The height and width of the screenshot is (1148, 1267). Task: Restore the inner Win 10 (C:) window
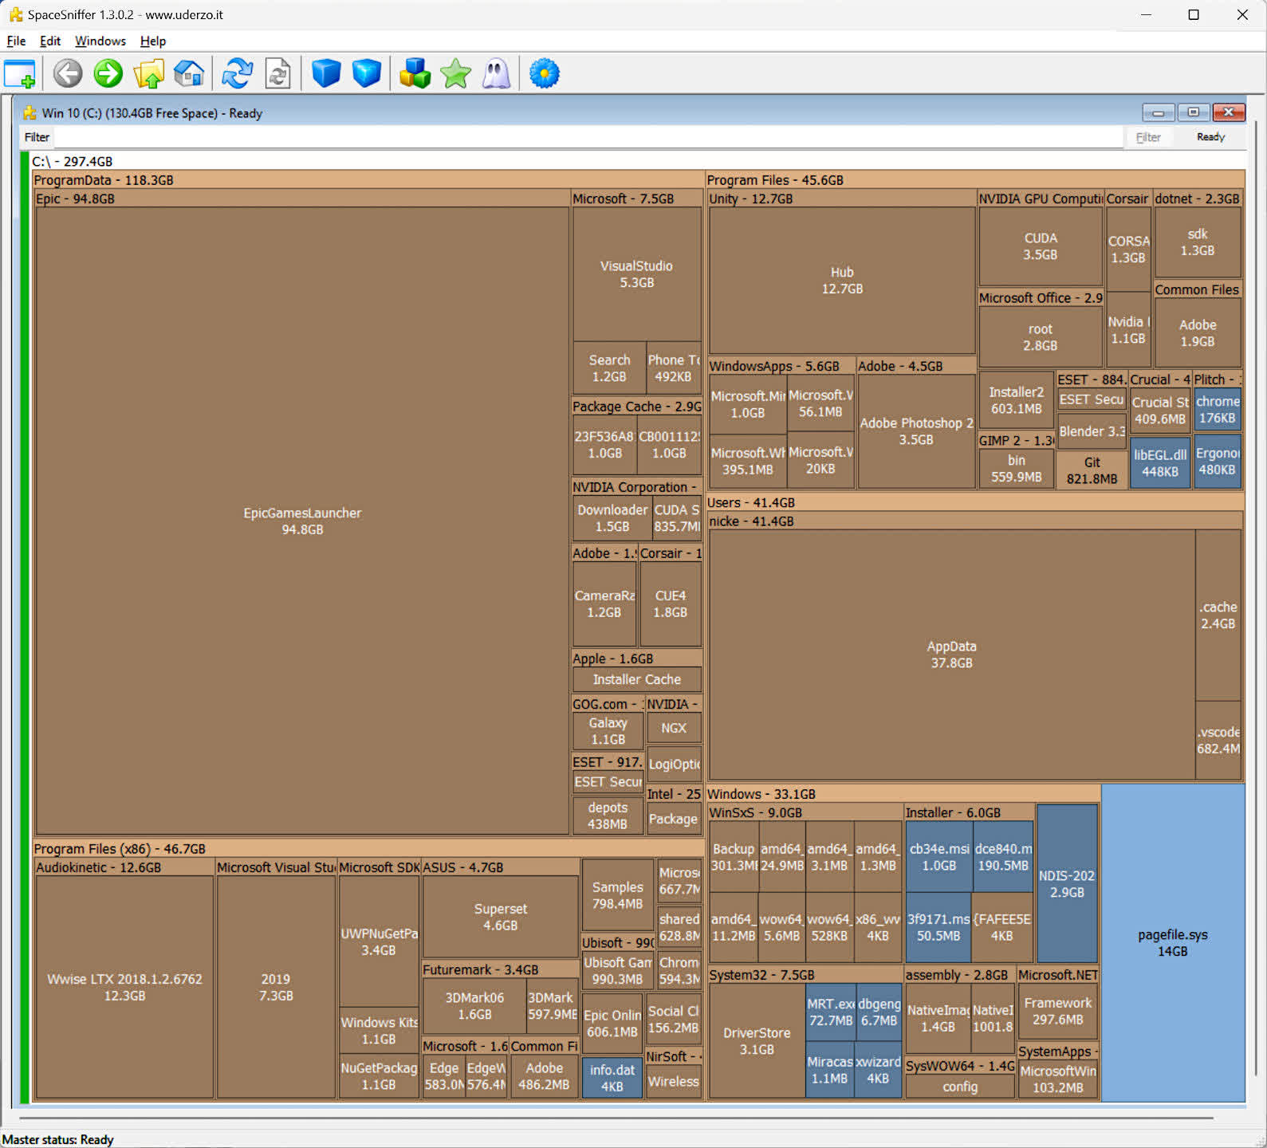(x=1193, y=112)
